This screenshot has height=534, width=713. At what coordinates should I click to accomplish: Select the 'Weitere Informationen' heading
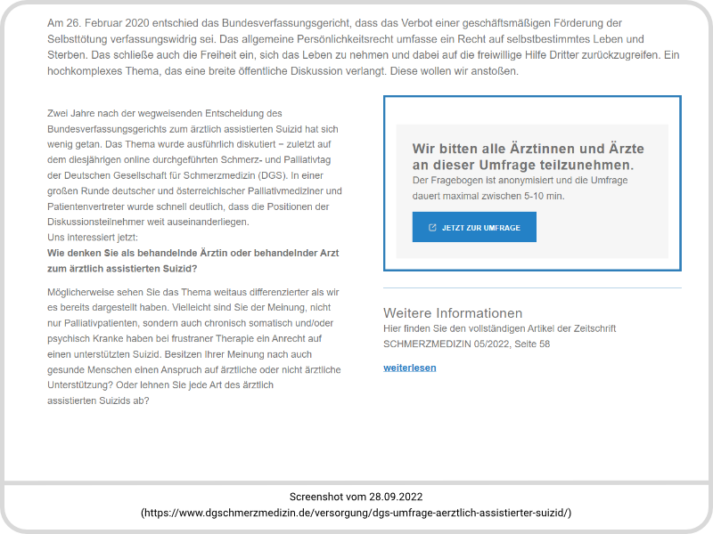tap(453, 313)
